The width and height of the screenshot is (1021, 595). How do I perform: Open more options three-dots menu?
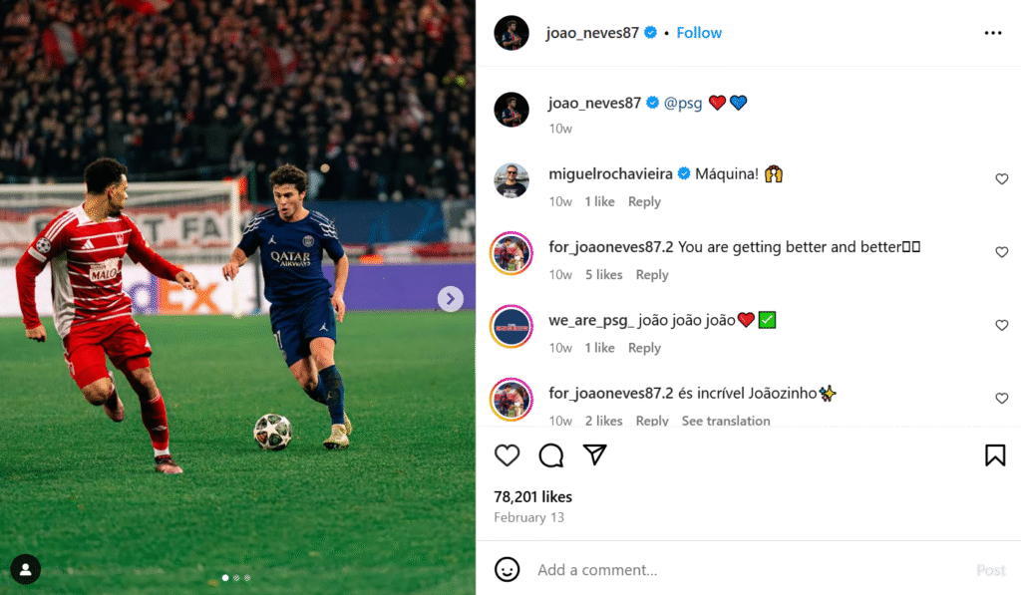click(992, 33)
